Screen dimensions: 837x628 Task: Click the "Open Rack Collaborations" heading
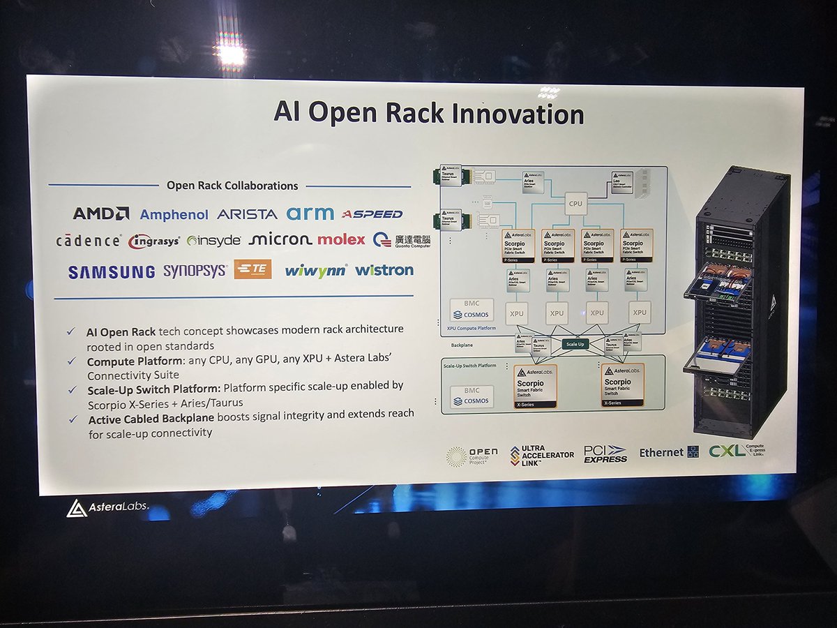(x=232, y=186)
